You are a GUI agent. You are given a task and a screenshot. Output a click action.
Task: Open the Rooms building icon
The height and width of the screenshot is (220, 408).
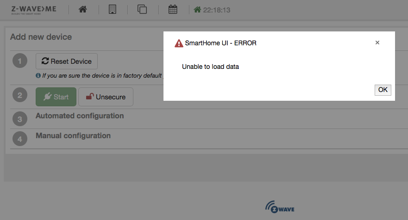[112, 9]
